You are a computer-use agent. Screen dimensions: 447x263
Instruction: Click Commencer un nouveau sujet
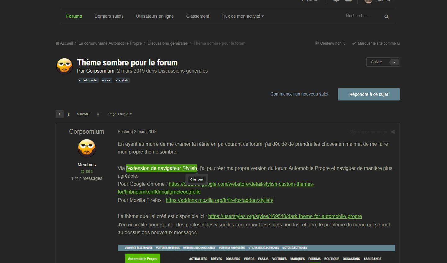[299, 94]
